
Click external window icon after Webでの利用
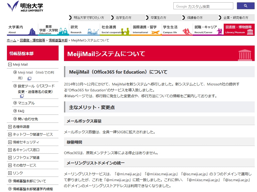click(29, 78)
